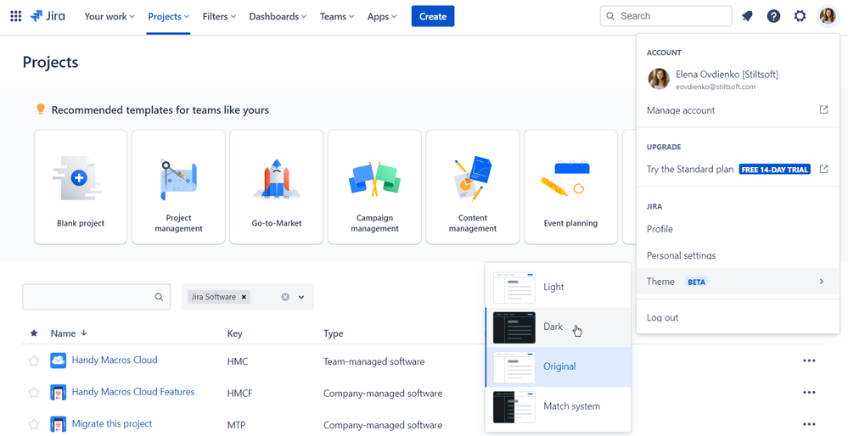The height and width of the screenshot is (436, 848).
Task: Open Personal settings menu item
Action: tap(738, 255)
